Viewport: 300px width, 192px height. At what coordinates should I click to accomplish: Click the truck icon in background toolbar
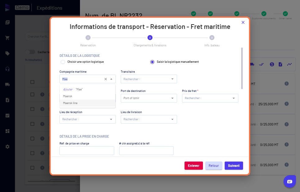point(252,64)
